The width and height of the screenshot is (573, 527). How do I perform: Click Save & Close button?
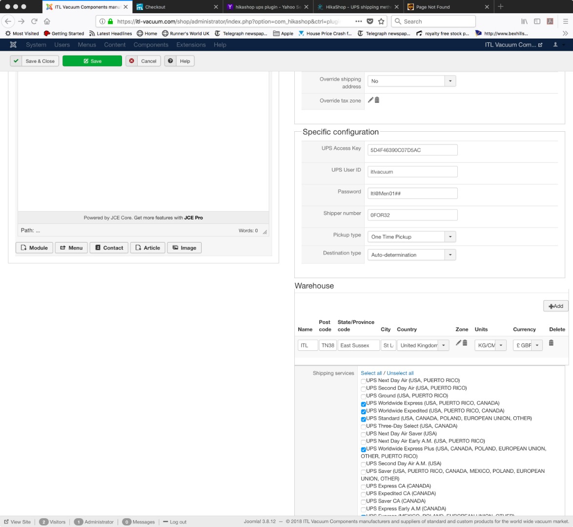point(35,61)
